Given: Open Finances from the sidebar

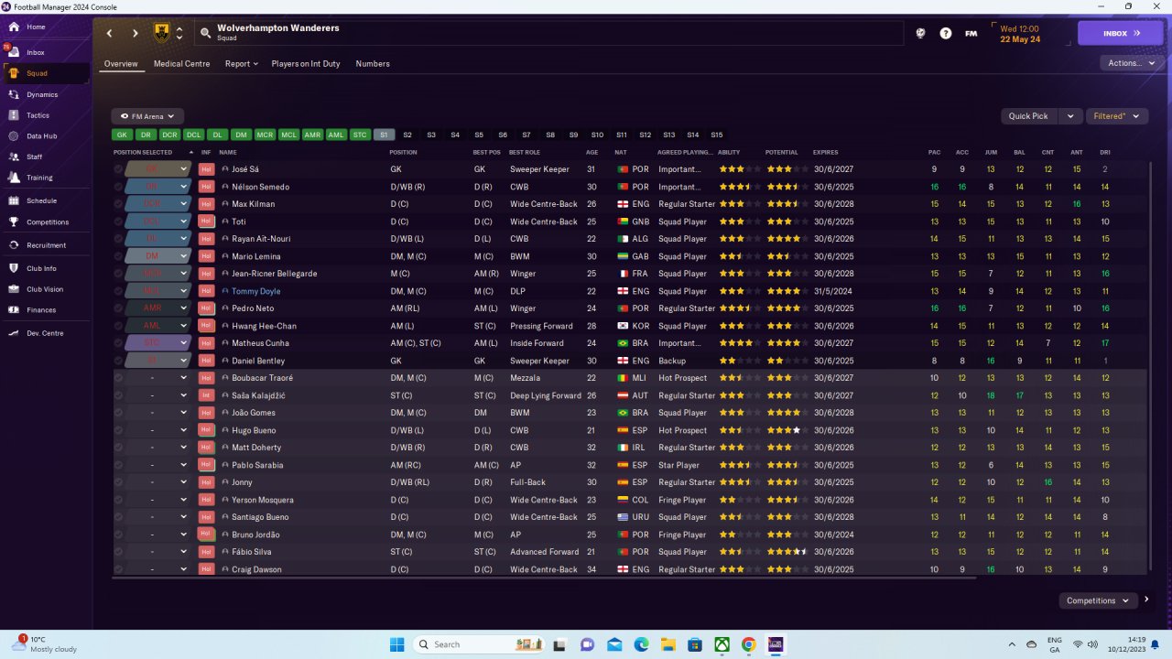Looking at the screenshot, I should coord(41,310).
